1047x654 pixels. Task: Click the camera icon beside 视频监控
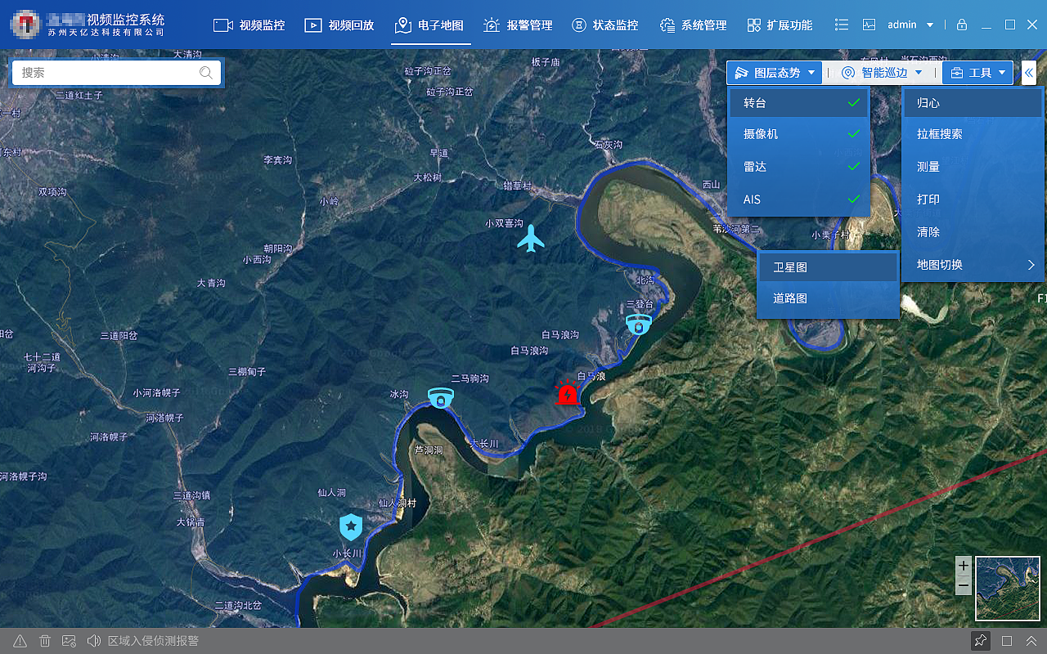223,25
